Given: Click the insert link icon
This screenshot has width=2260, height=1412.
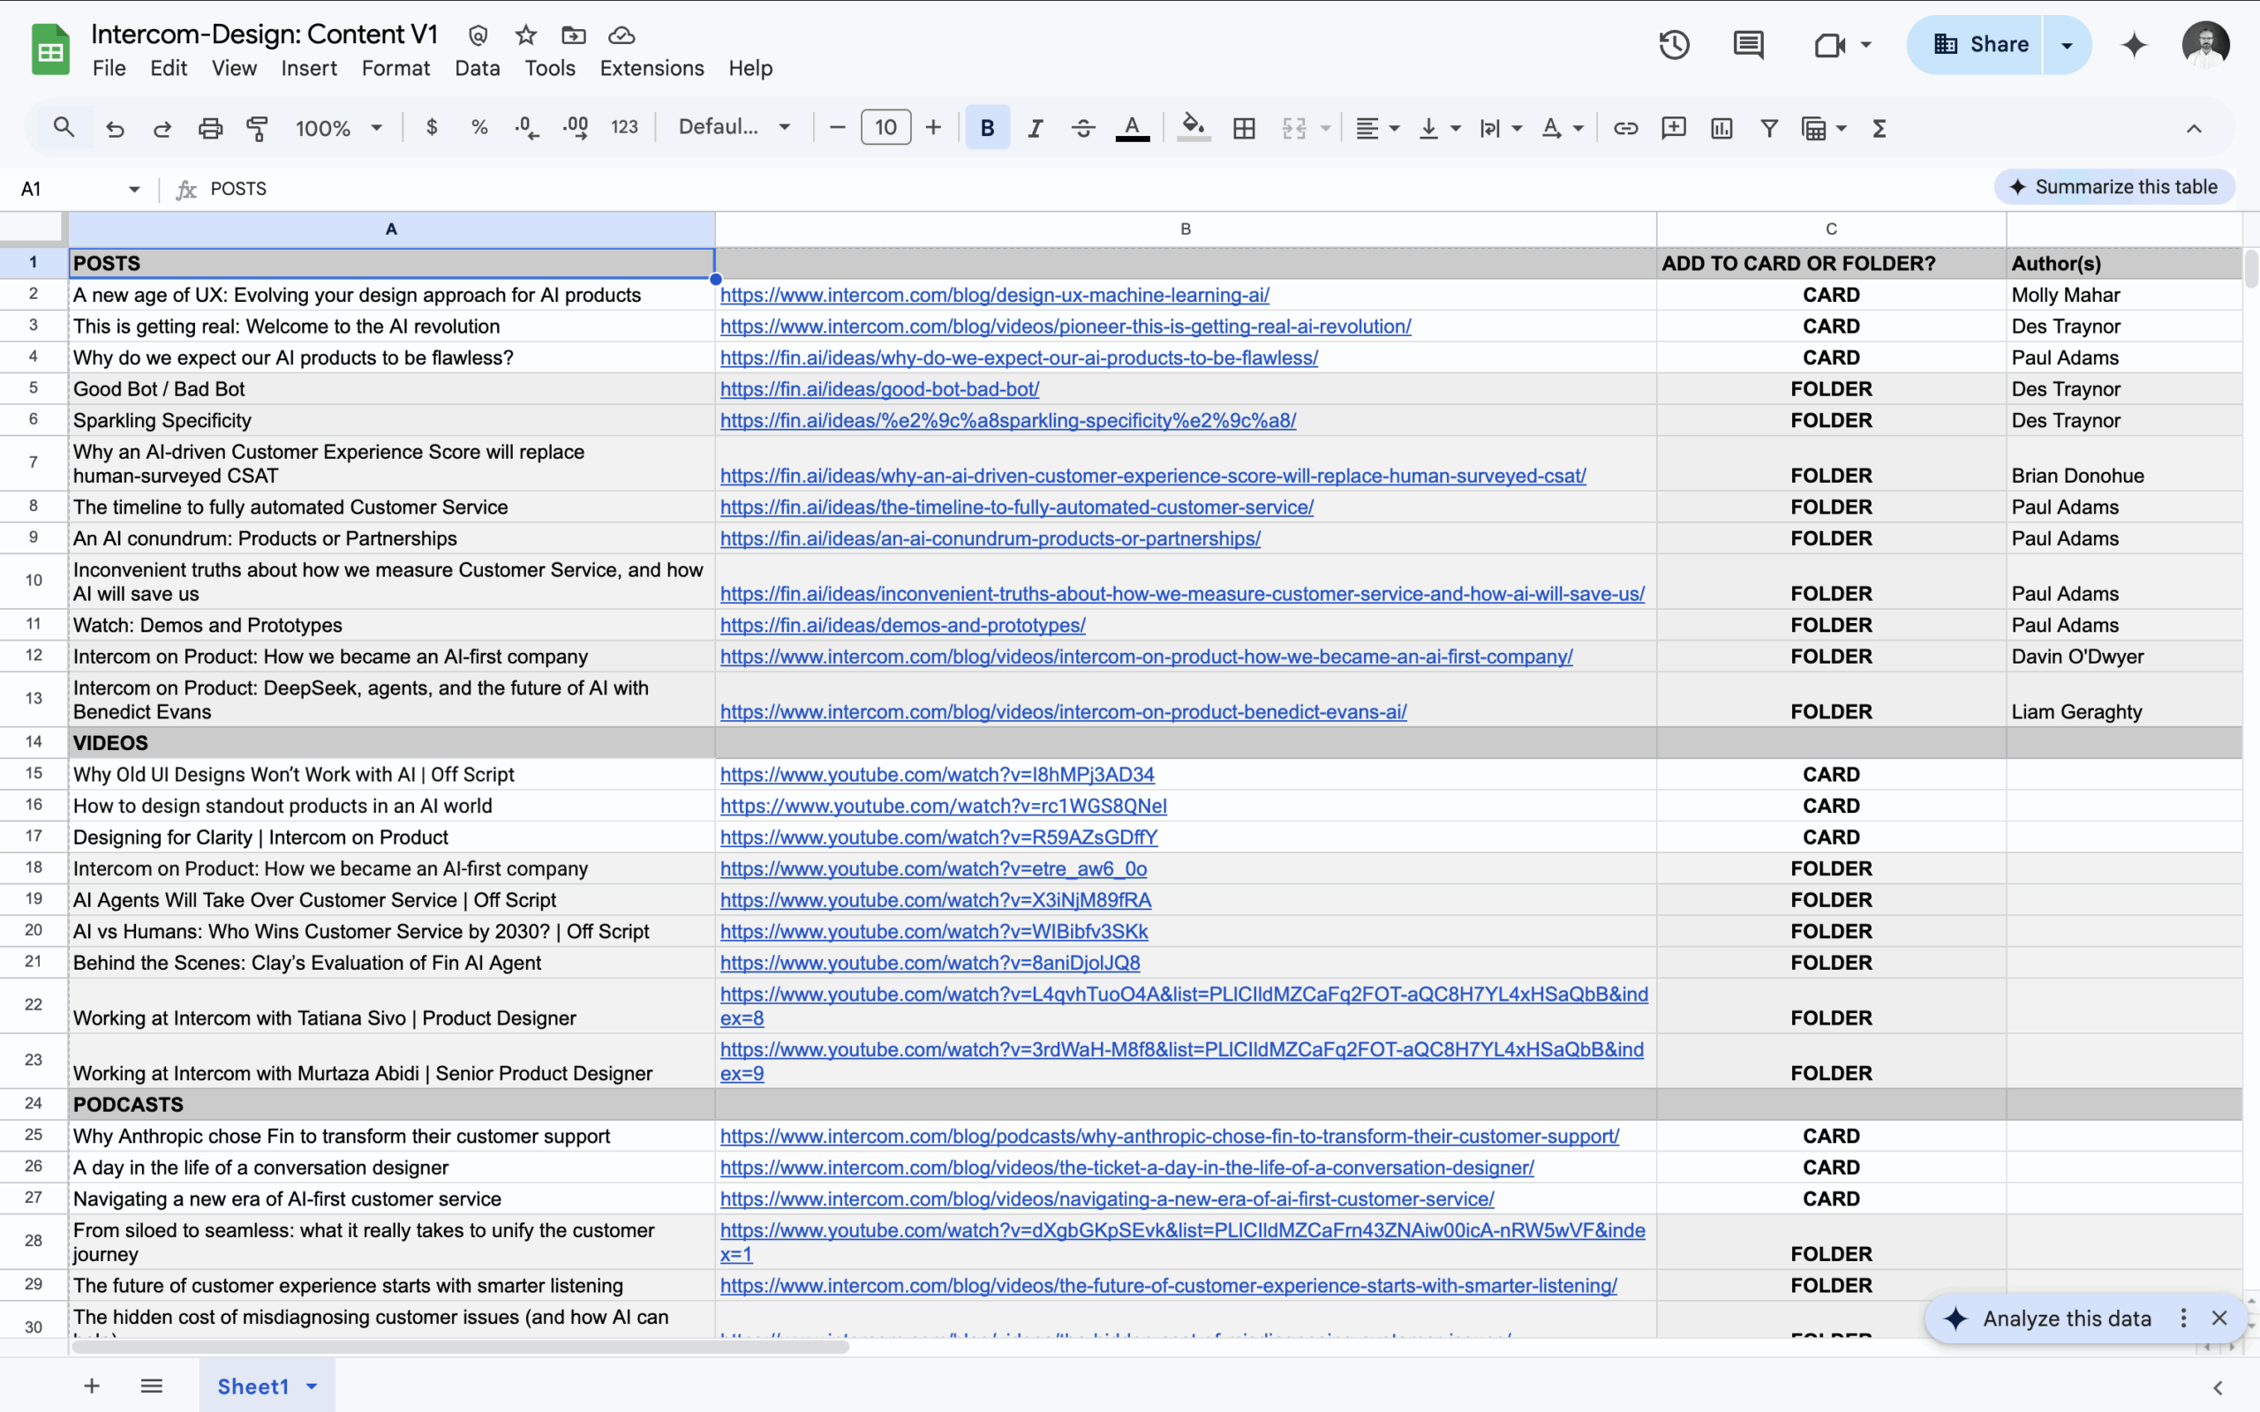Looking at the screenshot, I should (x=1625, y=128).
